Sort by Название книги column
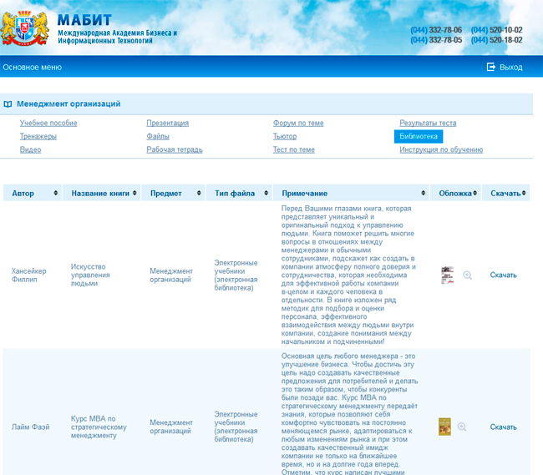 pyautogui.click(x=100, y=193)
